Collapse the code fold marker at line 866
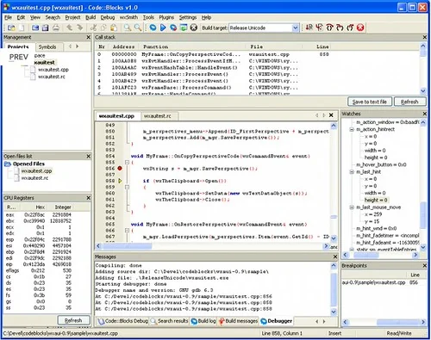The height and width of the screenshot is (340, 431). (x=127, y=231)
